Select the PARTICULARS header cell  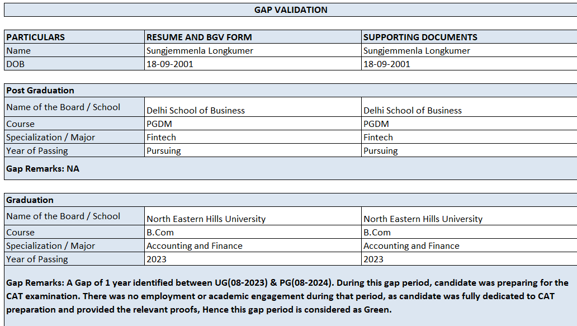[x=36, y=37]
